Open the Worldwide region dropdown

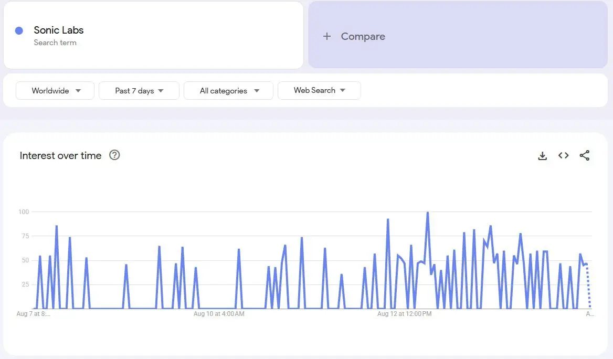point(55,91)
